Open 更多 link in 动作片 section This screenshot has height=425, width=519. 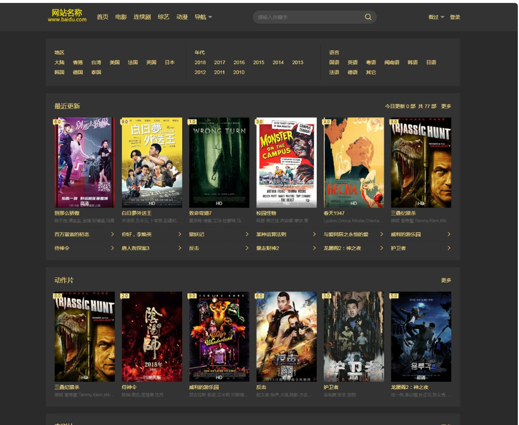click(446, 280)
